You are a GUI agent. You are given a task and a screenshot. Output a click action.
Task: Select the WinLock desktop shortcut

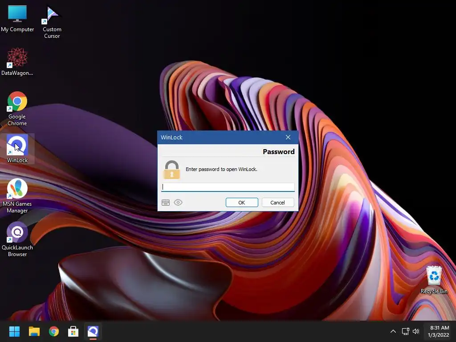(x=17, y=149)
